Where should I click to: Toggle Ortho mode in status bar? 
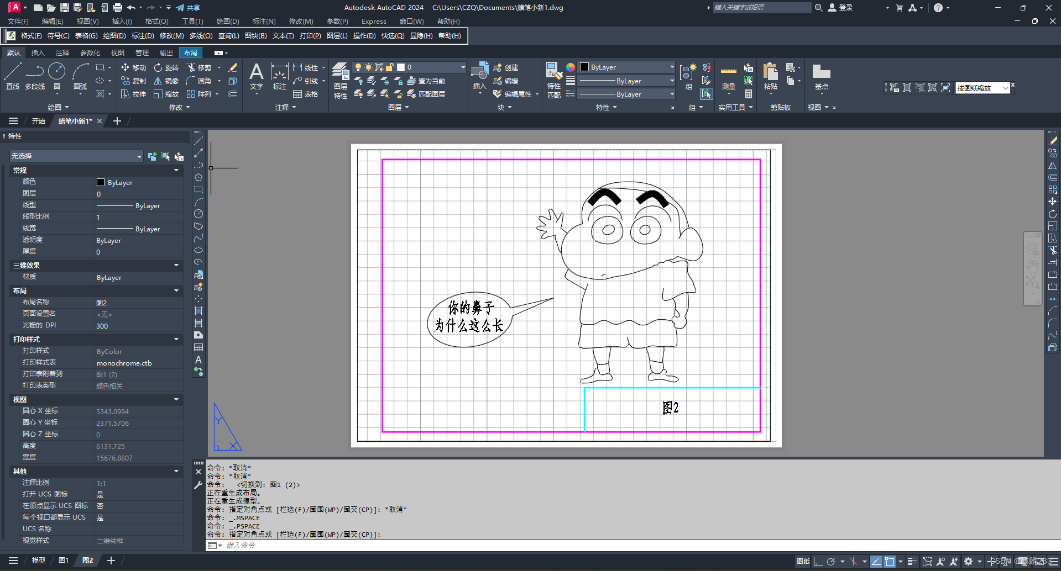(x=818, y=562)
